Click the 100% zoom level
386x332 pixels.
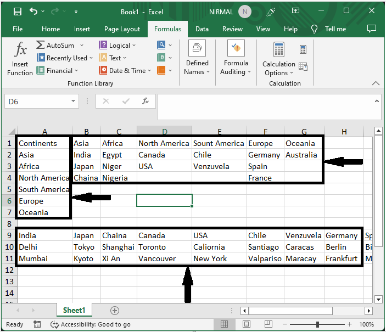(x=366, y=324)
